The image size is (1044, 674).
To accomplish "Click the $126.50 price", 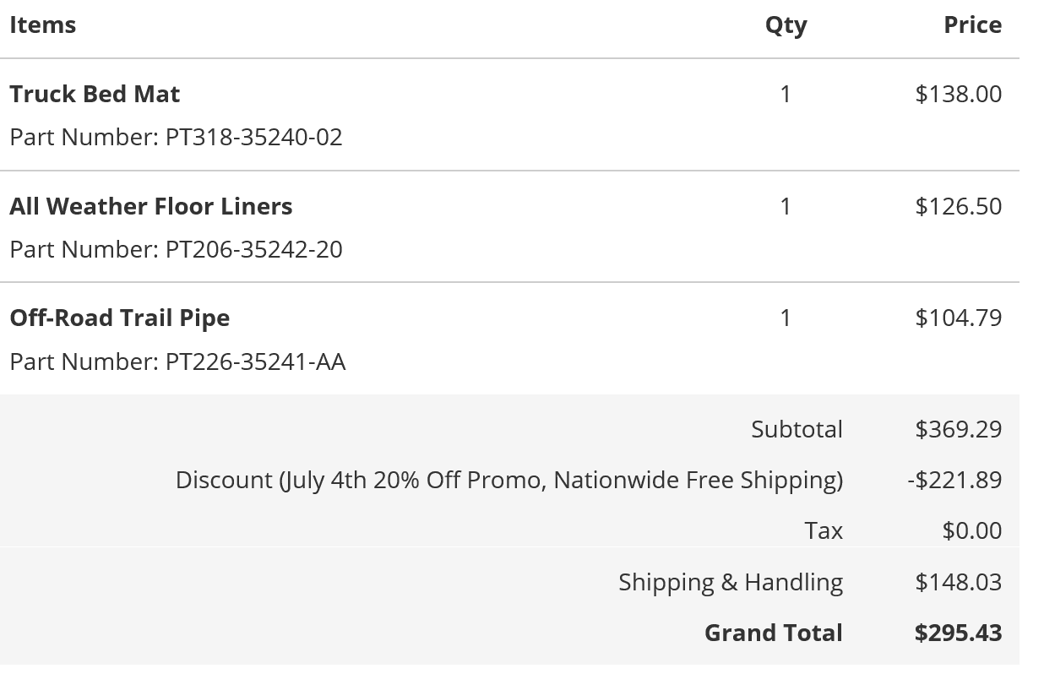I will tap(959, 206).
